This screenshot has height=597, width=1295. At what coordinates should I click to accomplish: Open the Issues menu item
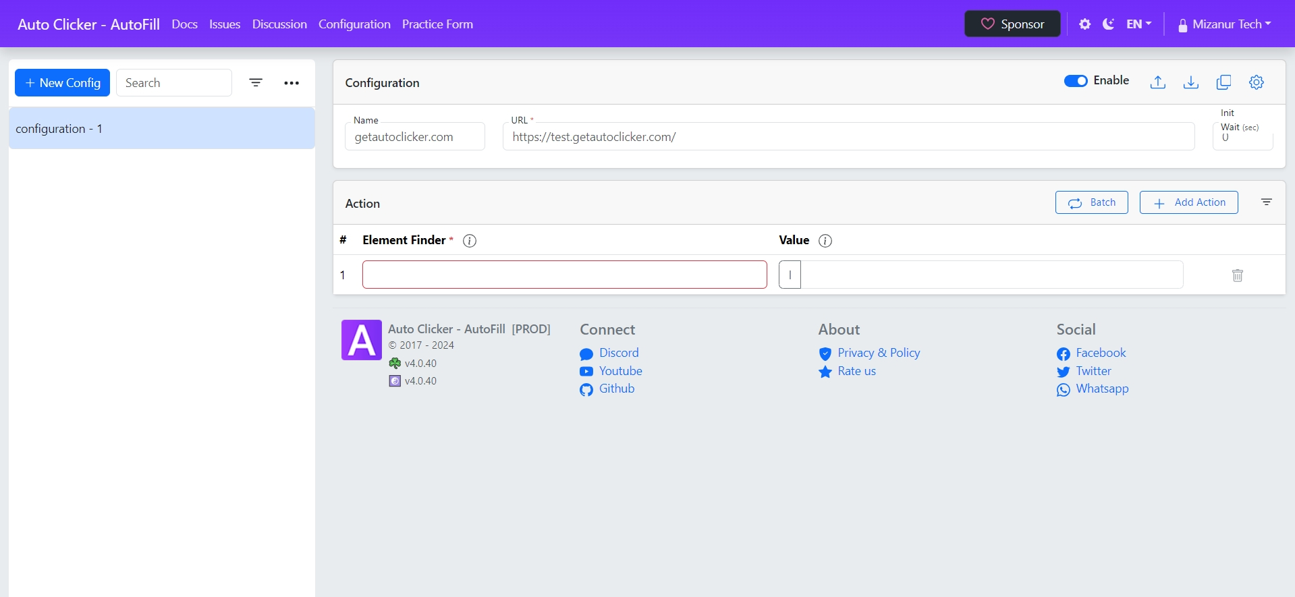tap(225, 24)
